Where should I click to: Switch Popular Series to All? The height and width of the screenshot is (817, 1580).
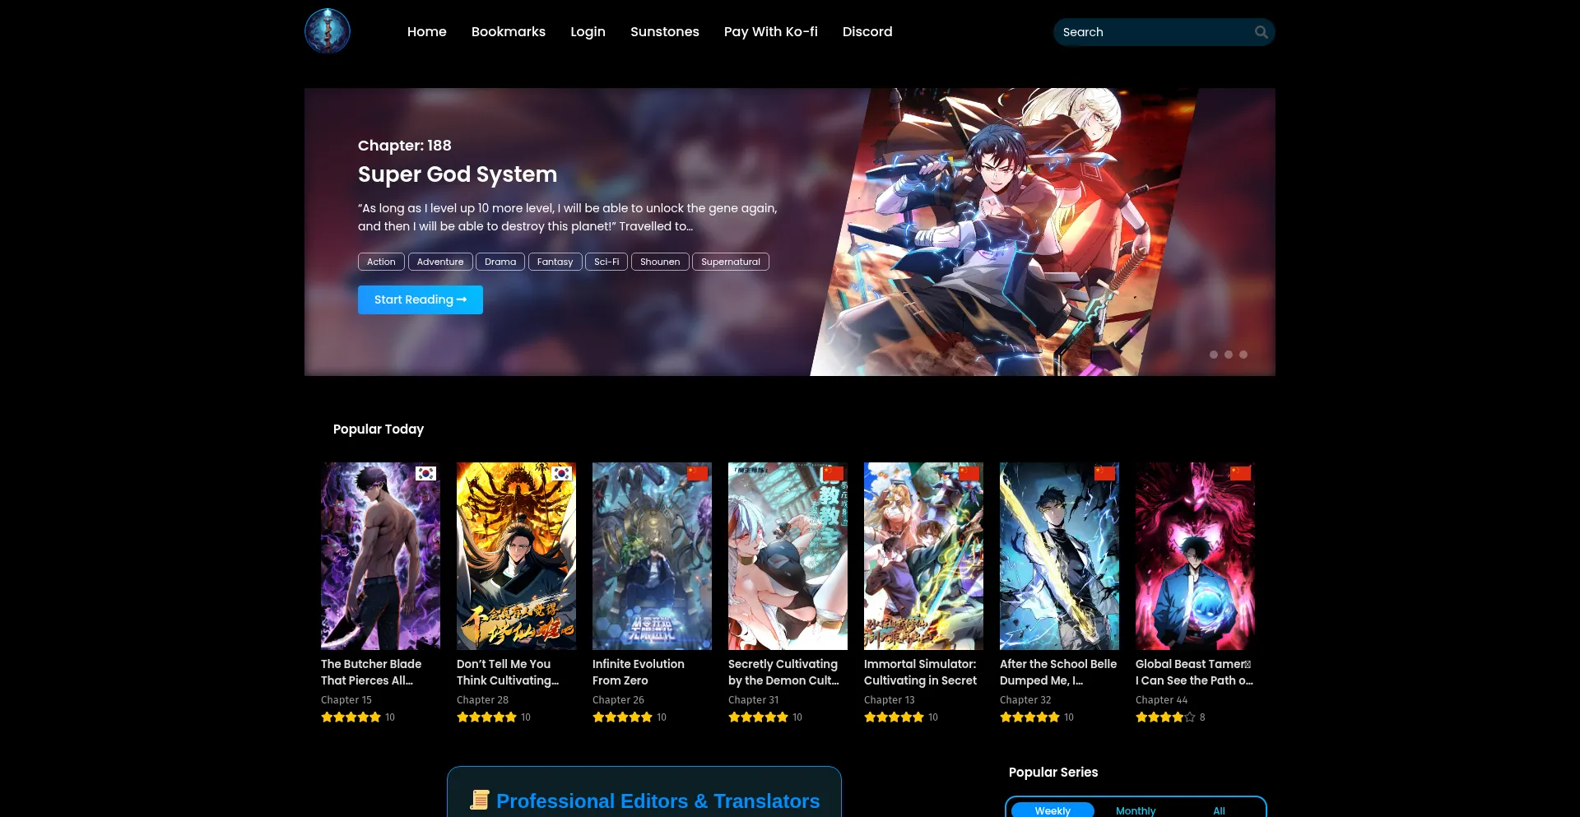click(1219, 810)
